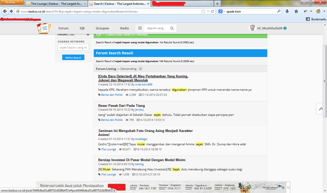Go to the Firefox home page icon
The height and width of the screenshot is (193, 327).
pyautogui.click(x=296, y=11)
